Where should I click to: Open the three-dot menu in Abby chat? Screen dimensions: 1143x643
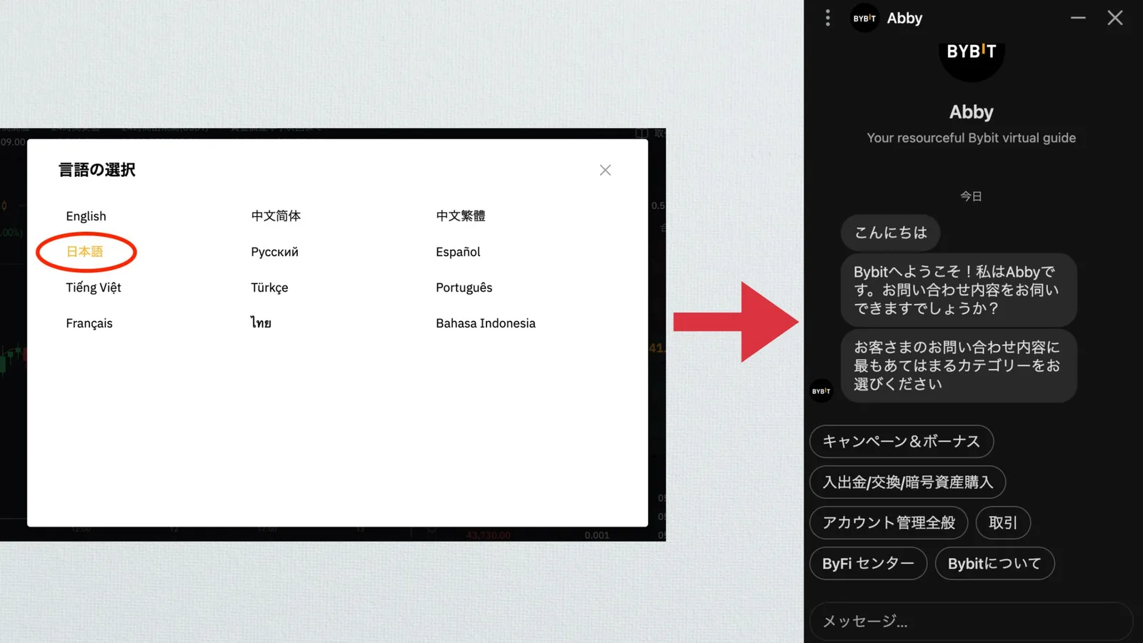[828, 18]
